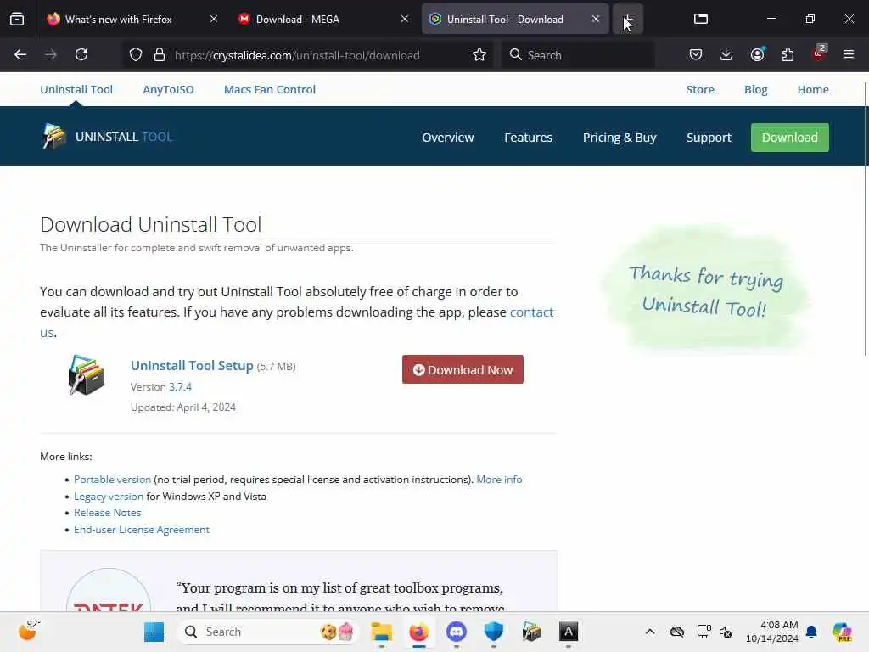869x652 pixels.
Task: Open the clock showing 4:08 AM
Action: [x=771, y=632]
